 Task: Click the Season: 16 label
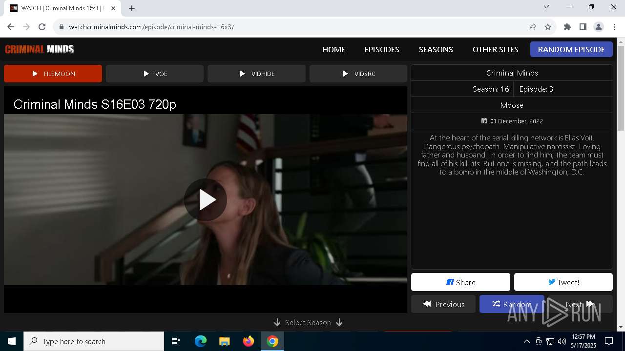coord(491,89)
